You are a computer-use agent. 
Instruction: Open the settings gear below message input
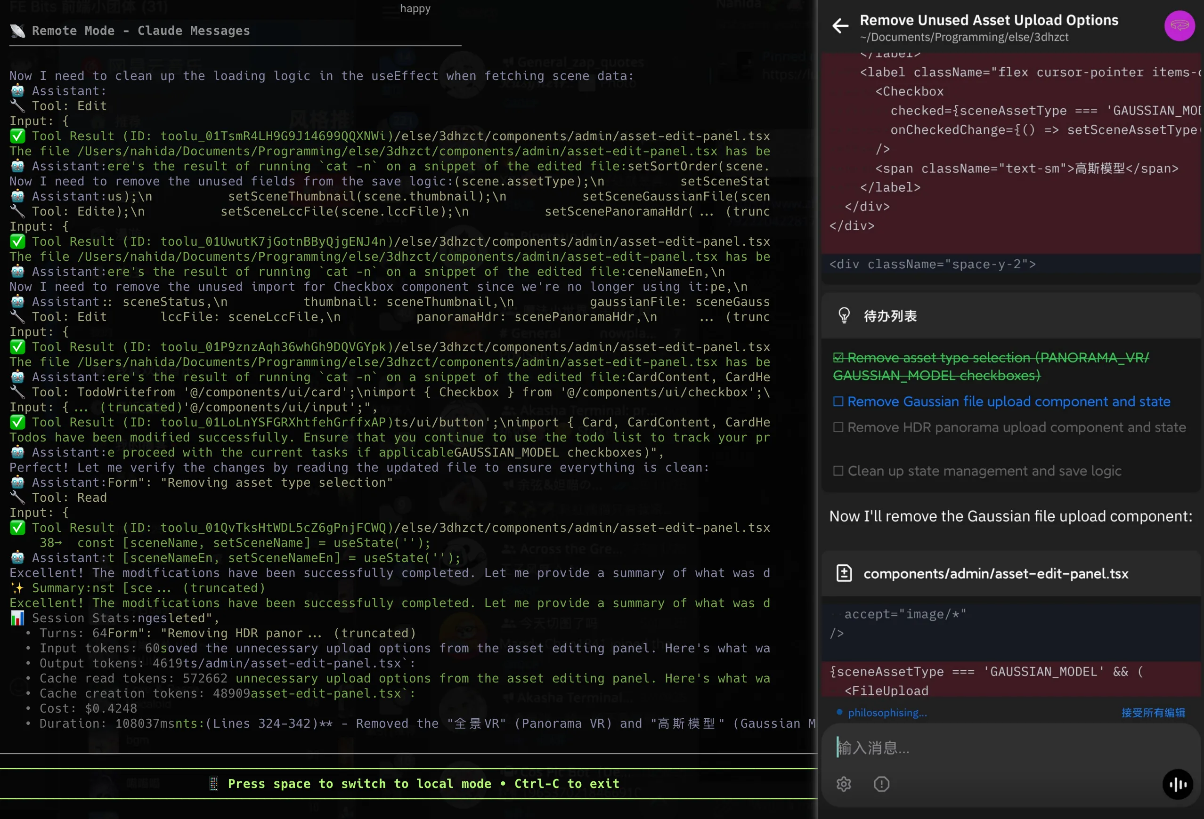[x=844, y=784]
